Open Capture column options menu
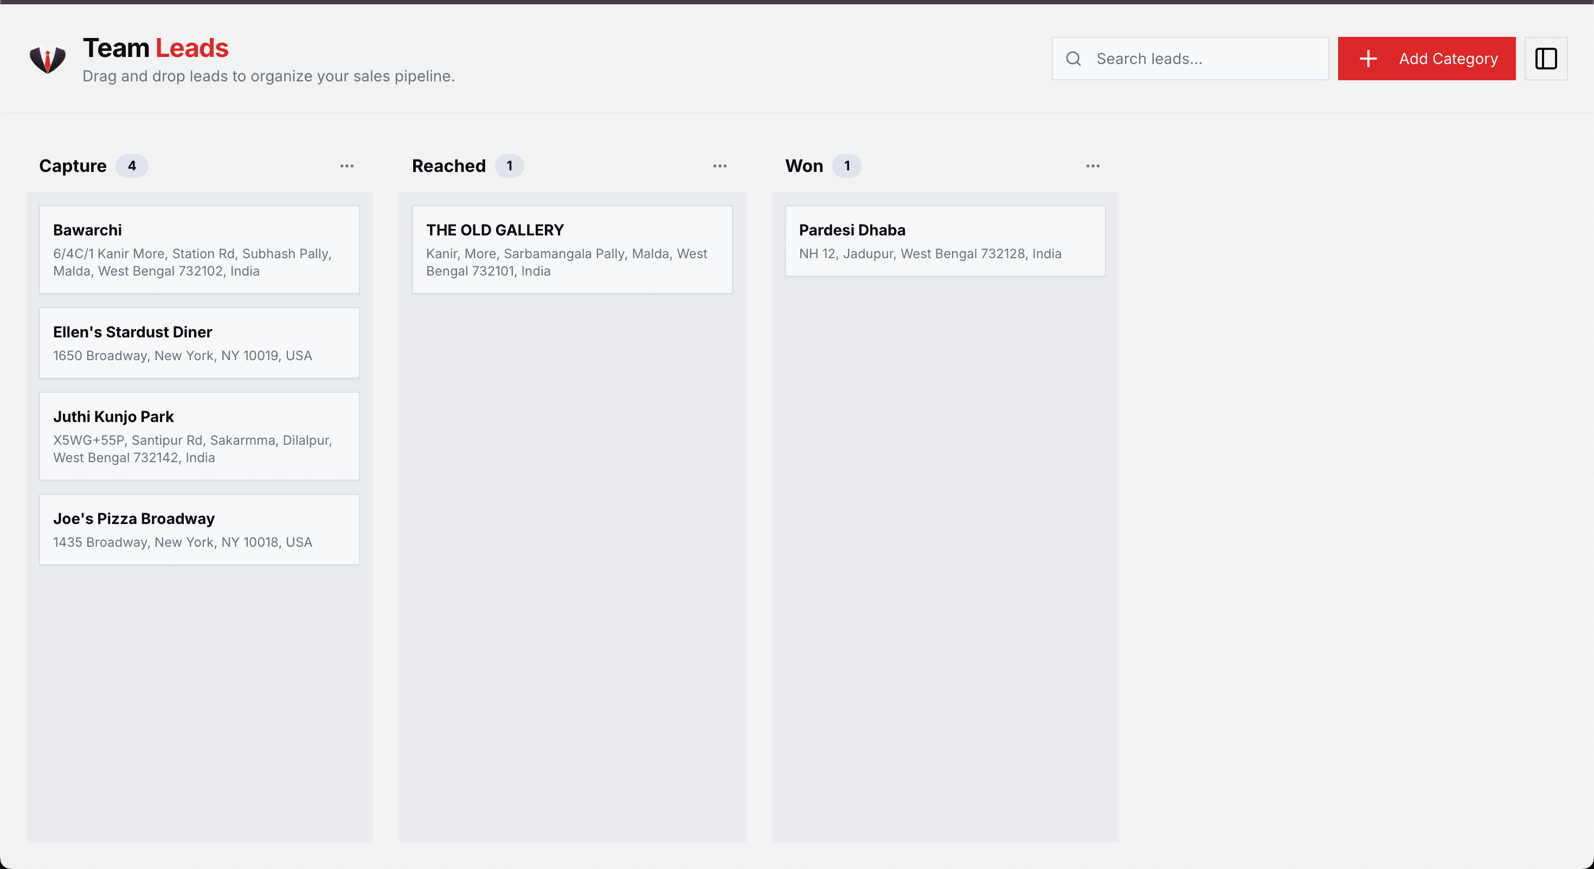This screenshot has width=1594, height=869. click(346, 166)
